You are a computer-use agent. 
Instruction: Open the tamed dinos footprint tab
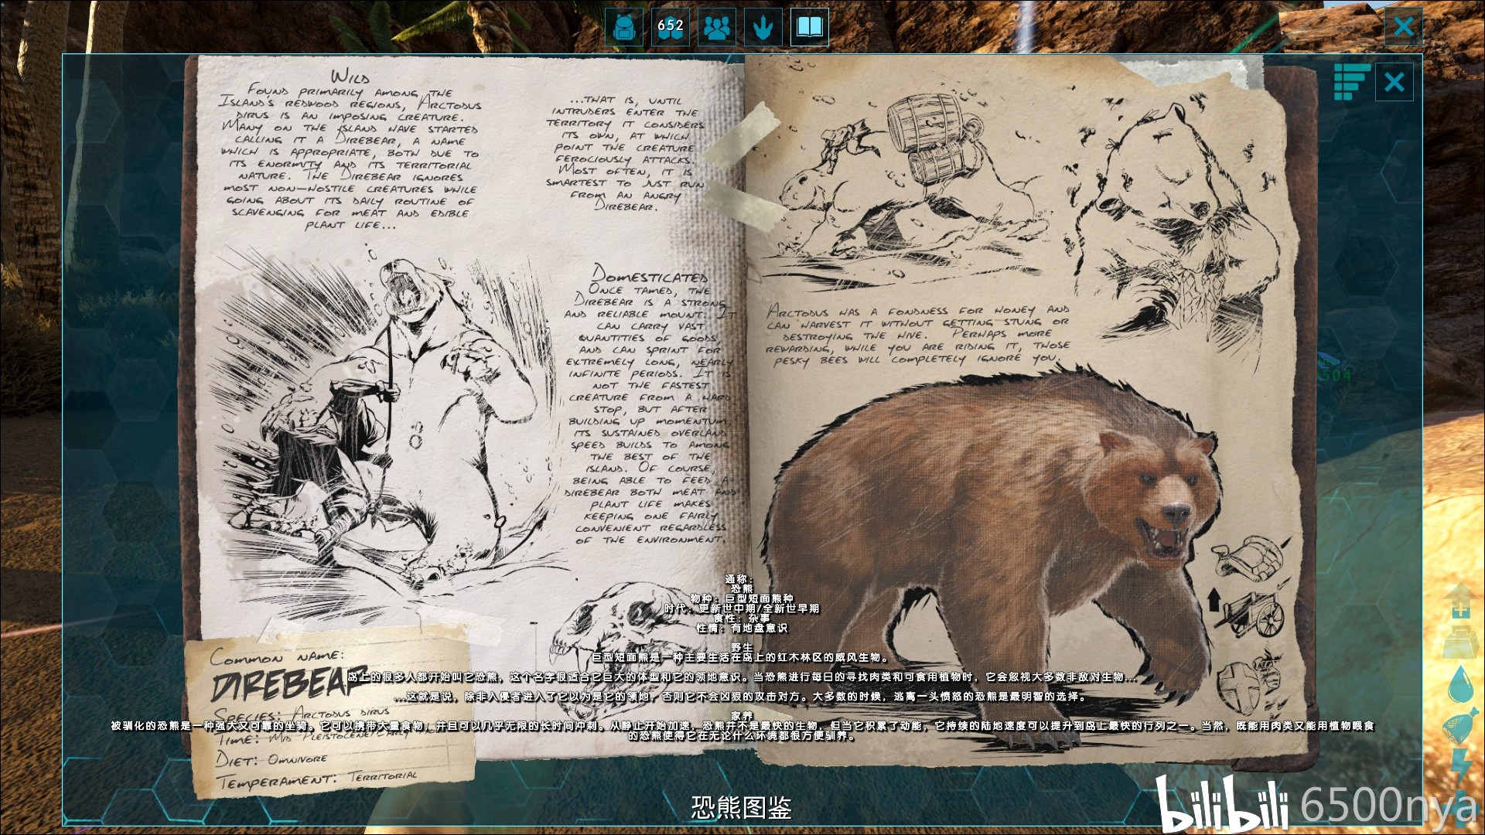[x=763, y=28]
